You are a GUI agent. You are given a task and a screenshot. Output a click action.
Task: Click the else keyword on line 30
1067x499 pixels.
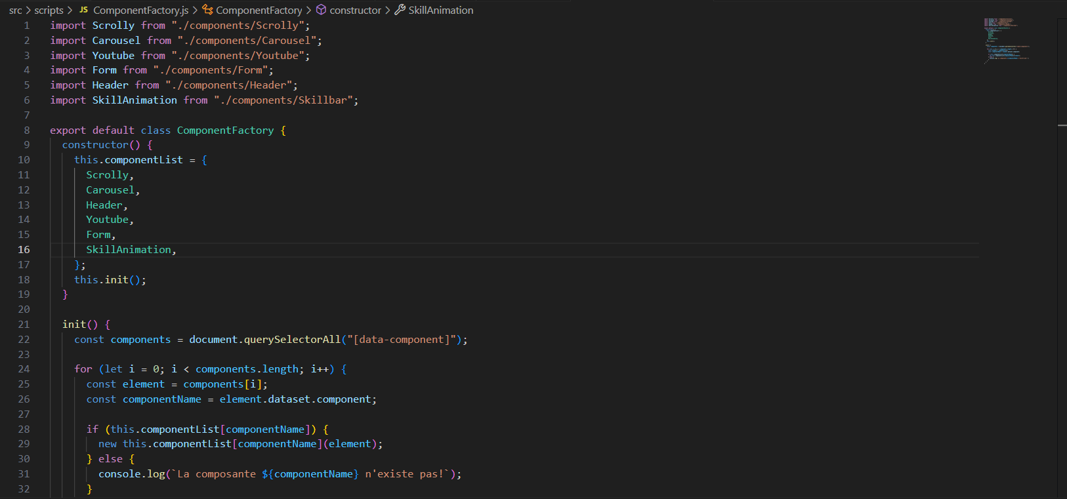pos(110,459)
